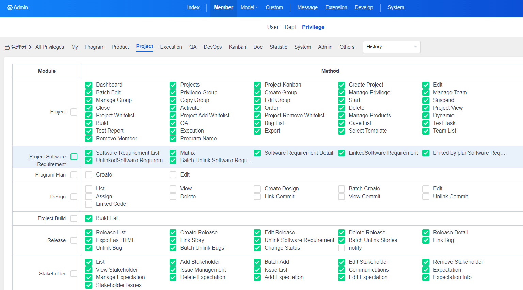Check the notify checkbox in Release
Image resolution: width=523 pixels, height=290 pixels.
342,248
